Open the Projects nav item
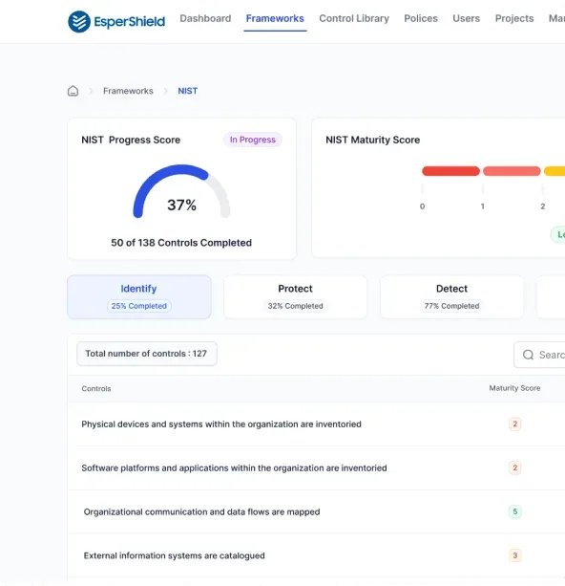 coord(513,18)
